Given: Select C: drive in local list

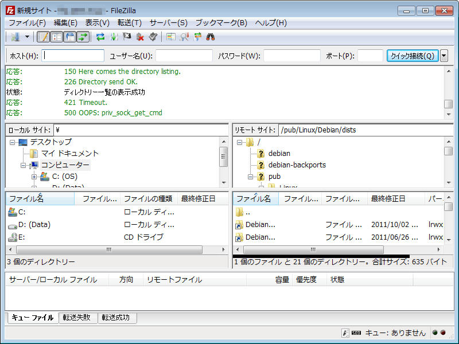Looking at the screenshot, I should coord(117,212).
